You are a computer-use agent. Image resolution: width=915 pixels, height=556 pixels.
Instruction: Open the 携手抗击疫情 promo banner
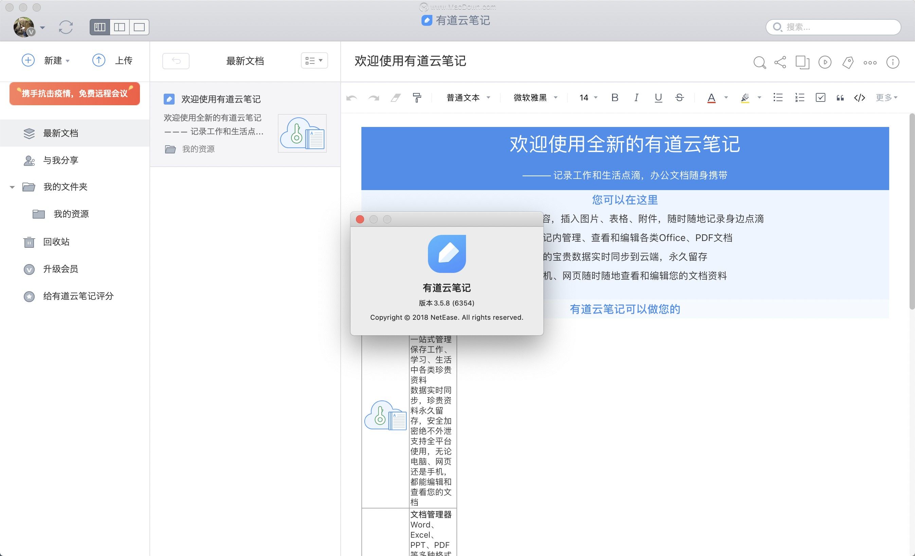(x=75, y=94)
